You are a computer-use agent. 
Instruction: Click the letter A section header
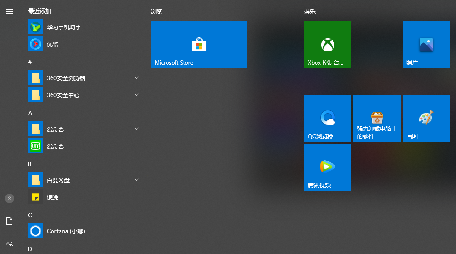(30, 113)
